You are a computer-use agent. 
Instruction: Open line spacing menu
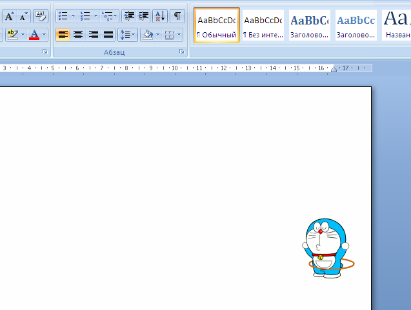click(128, 35)
